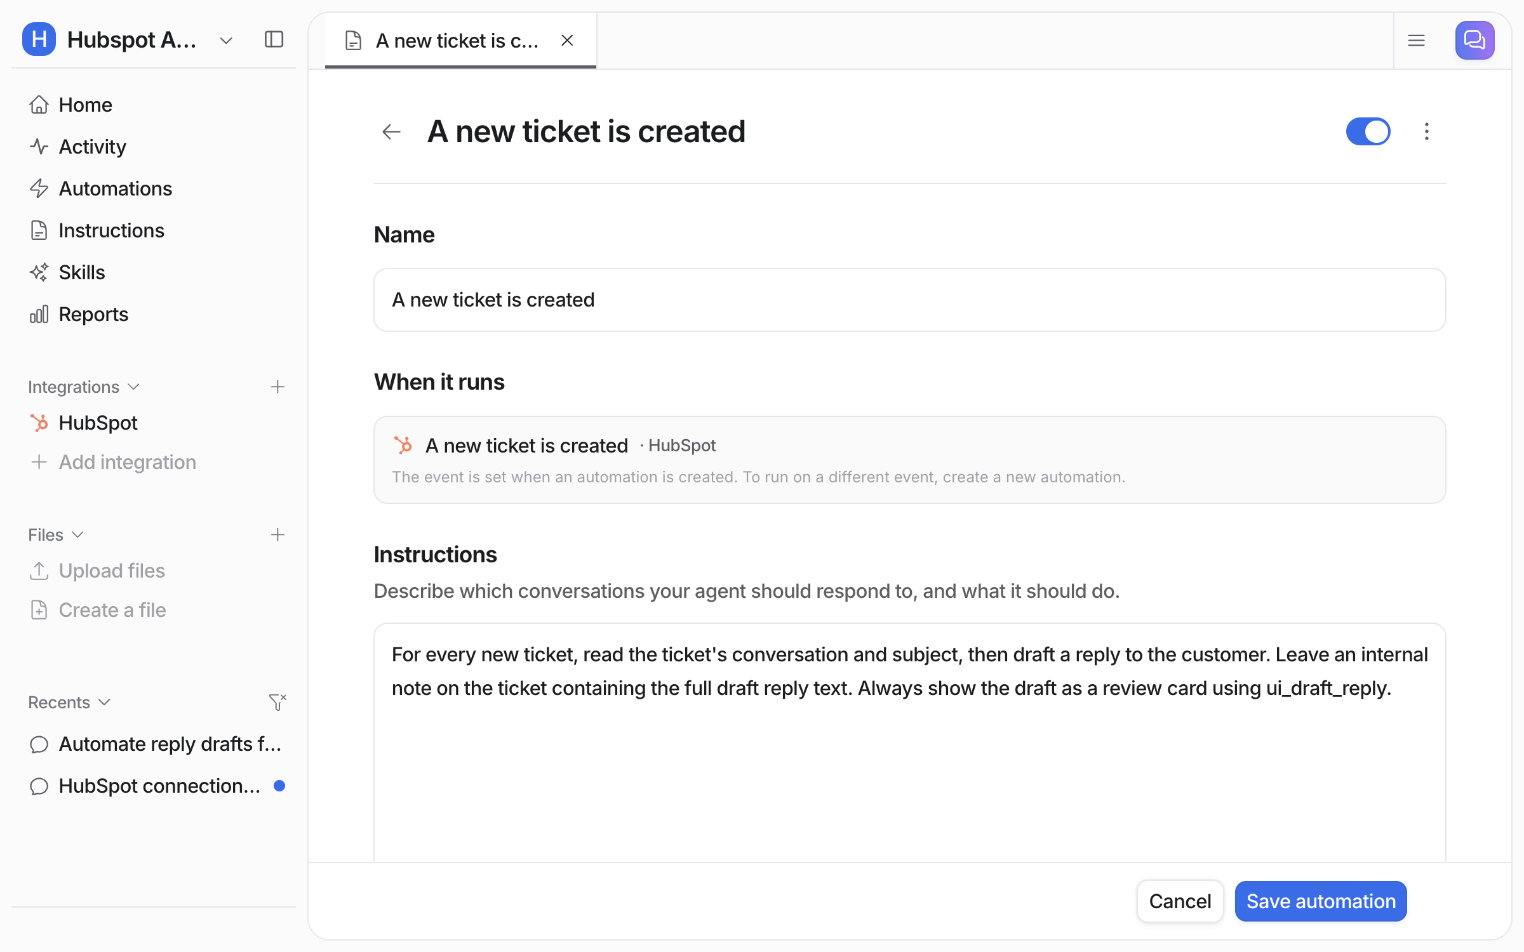
Task: Clear the Recents filter icon
Action: 277,702
